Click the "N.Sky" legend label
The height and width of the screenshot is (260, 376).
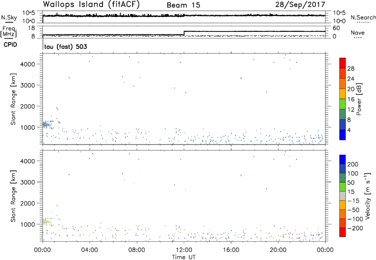click(9, 17)
